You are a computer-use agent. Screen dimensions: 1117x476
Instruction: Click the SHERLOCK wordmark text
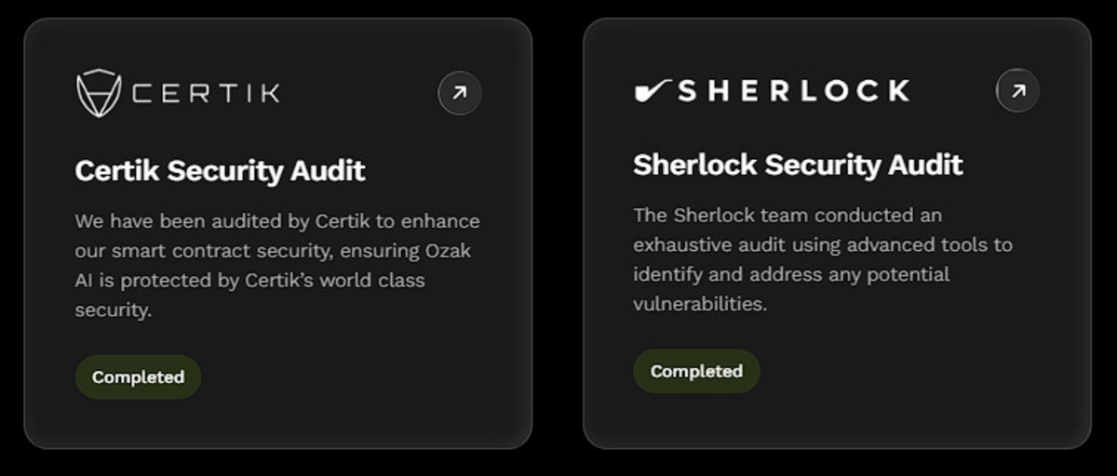click(793, 91)
